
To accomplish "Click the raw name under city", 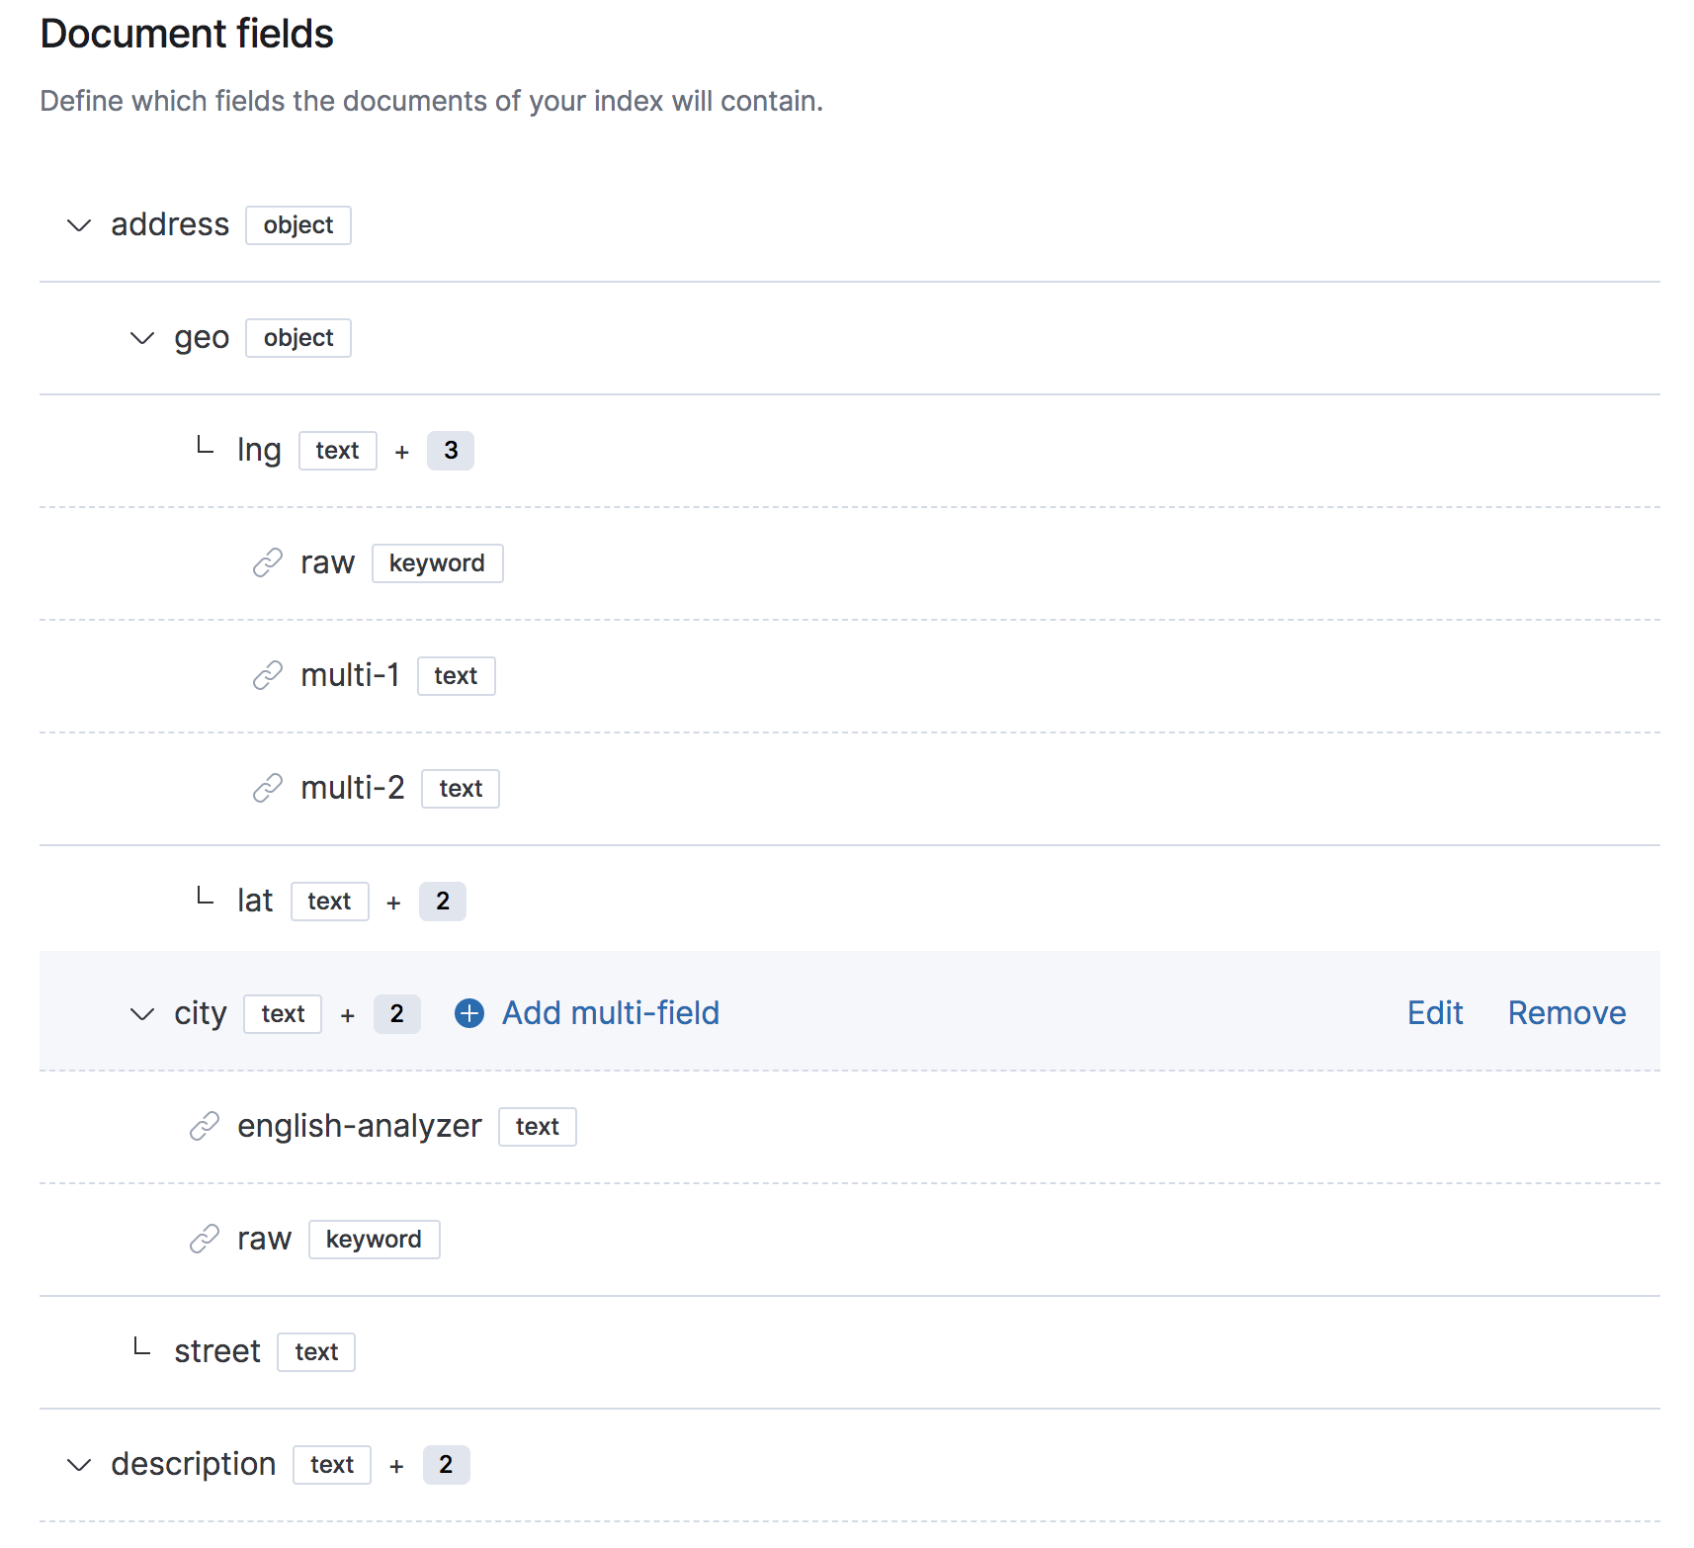I will pyautogui.click(x=264, y=1240).
